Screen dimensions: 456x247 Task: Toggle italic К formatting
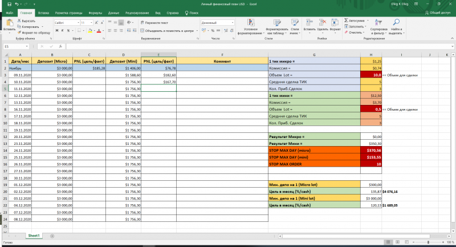(x=62, y=30)
